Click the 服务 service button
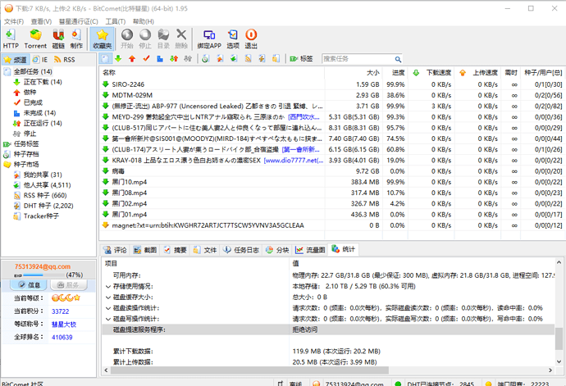This screenshot has height=386, width=566. coord(68,285)
